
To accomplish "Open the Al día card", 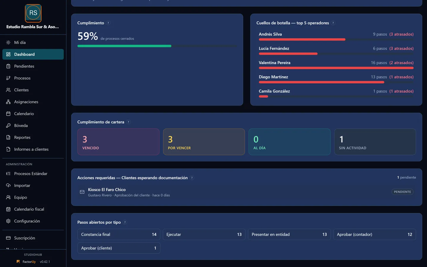I will tap(289, 142).
